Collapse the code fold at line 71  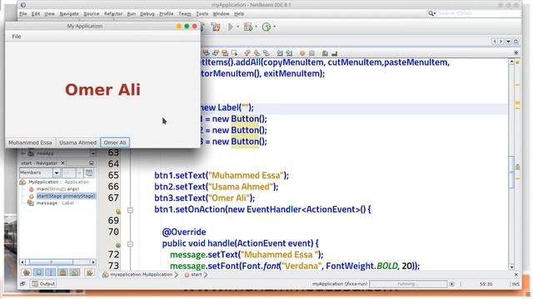[x=130, y=244]
